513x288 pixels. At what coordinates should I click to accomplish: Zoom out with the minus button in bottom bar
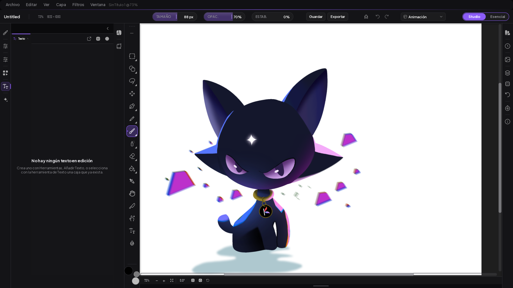[x=157, y=281]
